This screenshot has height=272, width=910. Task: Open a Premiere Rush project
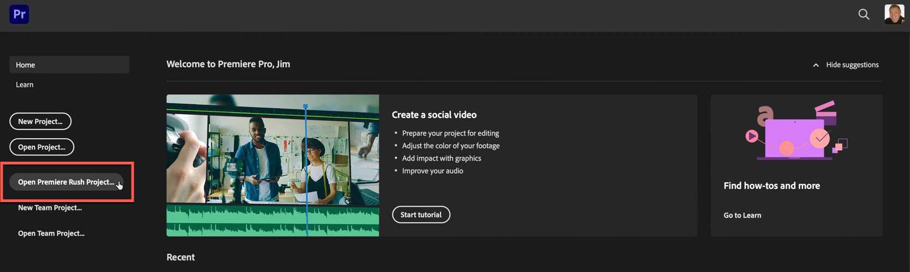click(x=66, y=182)
